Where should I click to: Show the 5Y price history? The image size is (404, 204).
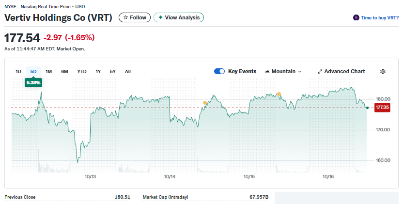tap(113, 71)
